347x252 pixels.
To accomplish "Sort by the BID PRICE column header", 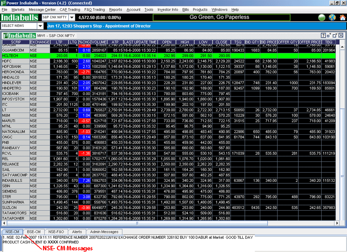I will tap(268, 42).
